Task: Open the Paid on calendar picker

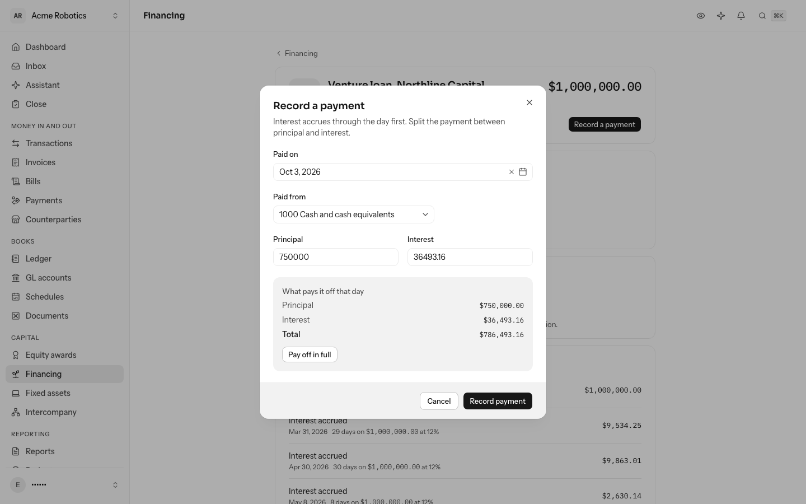Action: [523, 172]
